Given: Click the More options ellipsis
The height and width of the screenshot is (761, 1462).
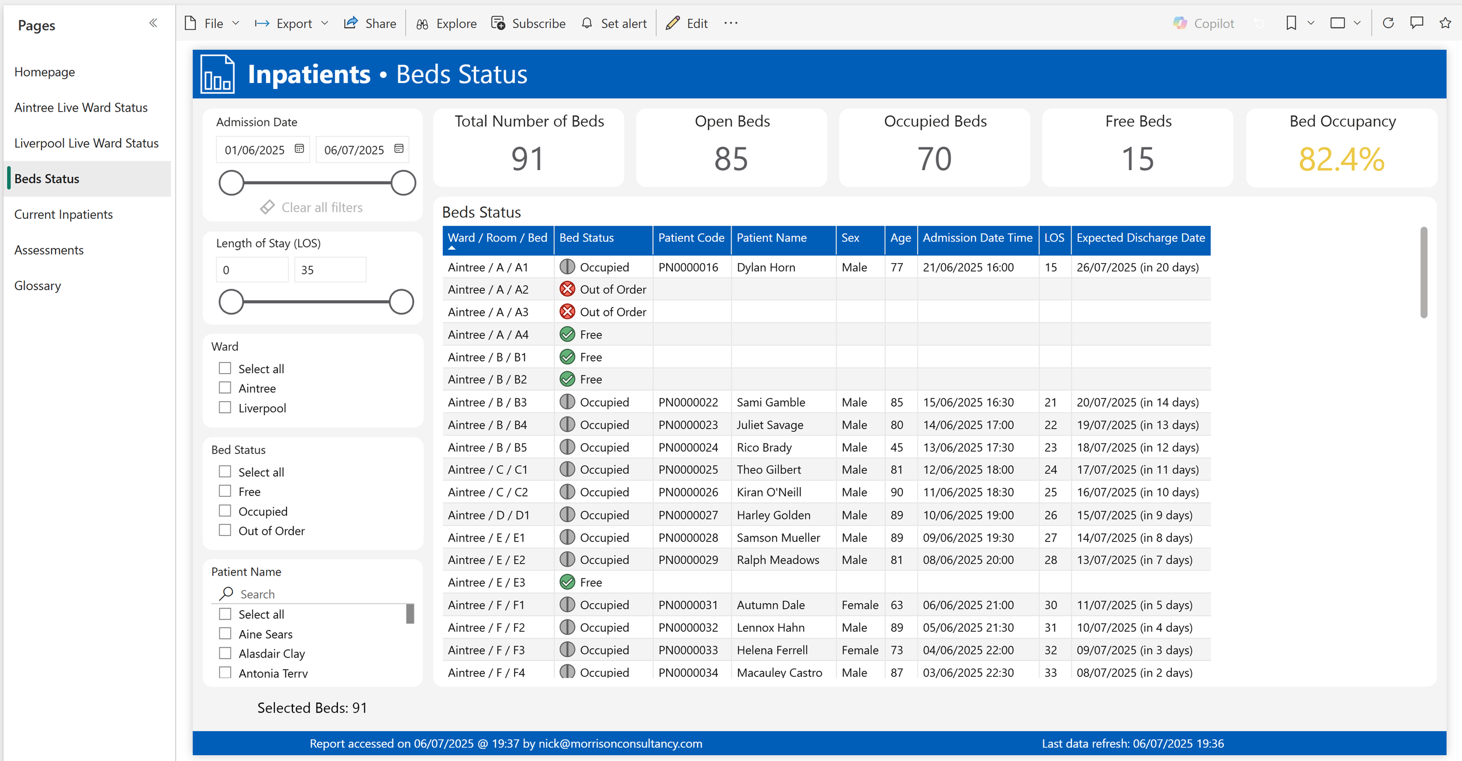Looking at the screenshot, I should (730, 23).
